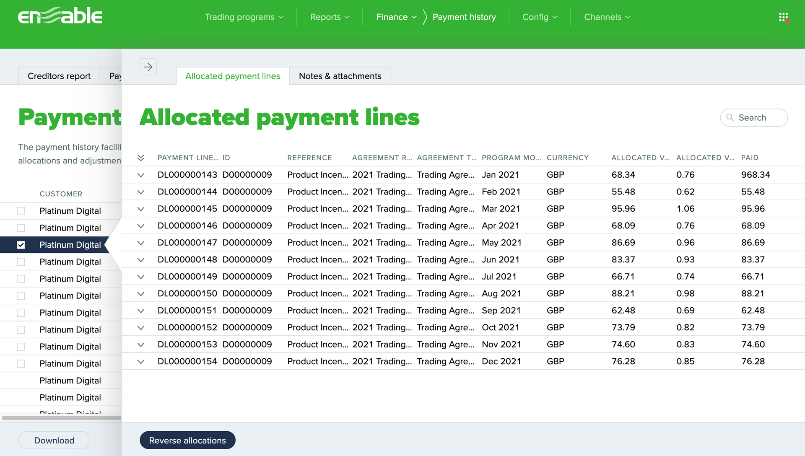Image resolution: width=805 pixels, height=456 pixels.
Task: Check tenth Platinum Digital customer checkbox
Action: pos(21,364)
